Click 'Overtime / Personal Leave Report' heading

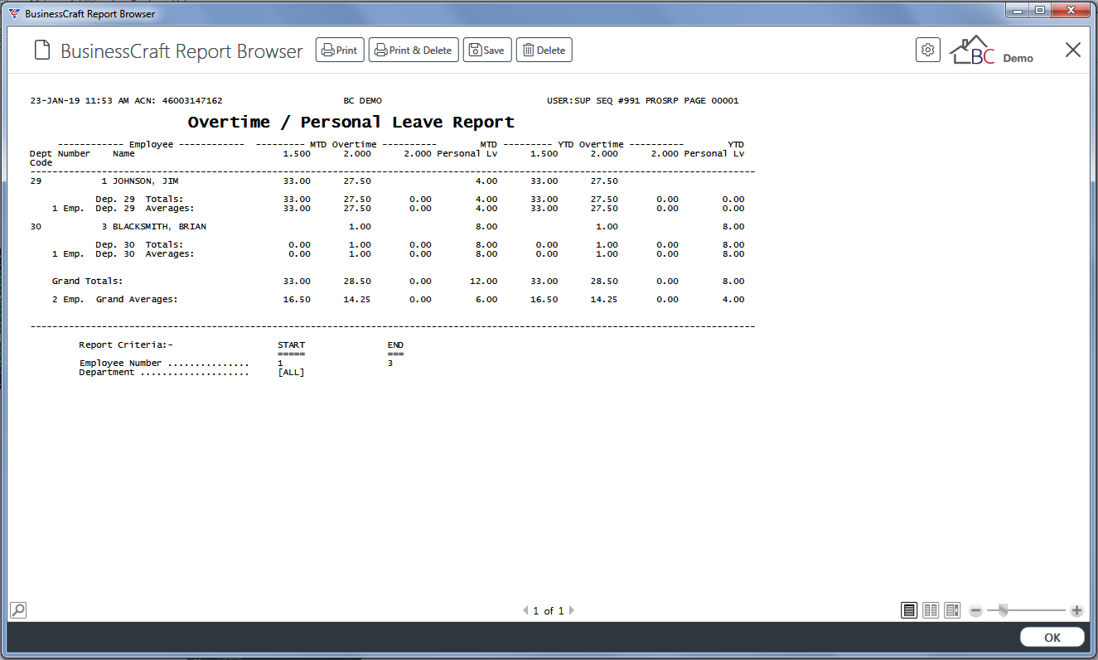[x=351, y=123]
